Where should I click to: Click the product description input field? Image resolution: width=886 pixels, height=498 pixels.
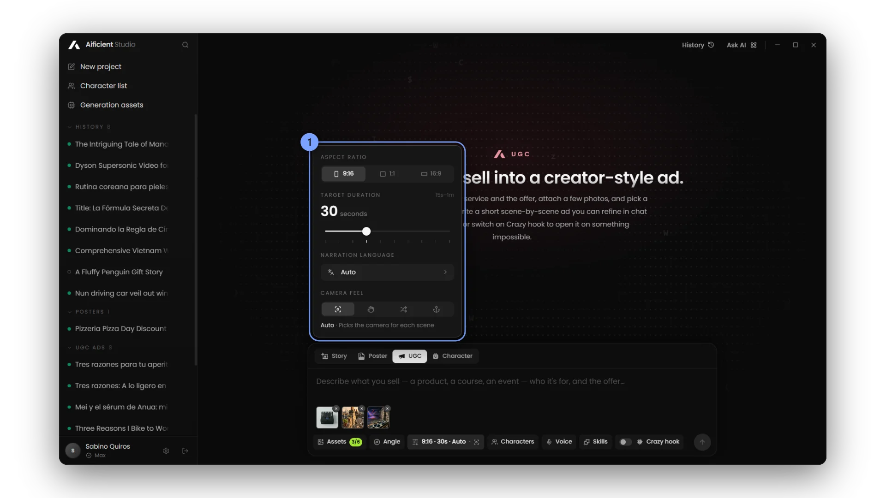(x=512, y=382)
